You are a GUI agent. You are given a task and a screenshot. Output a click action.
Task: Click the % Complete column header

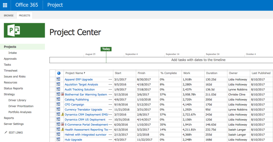point(168,73)
